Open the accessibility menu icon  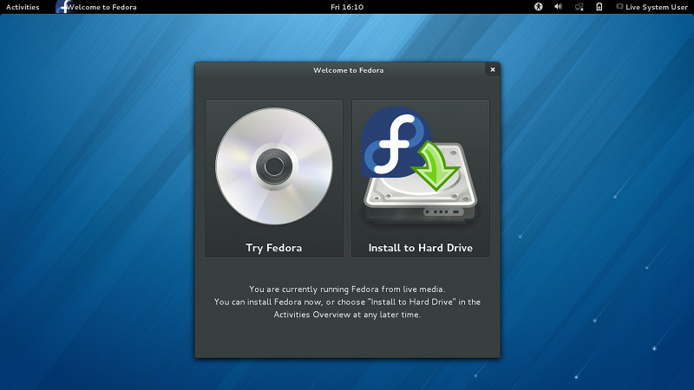pos(538,7)
